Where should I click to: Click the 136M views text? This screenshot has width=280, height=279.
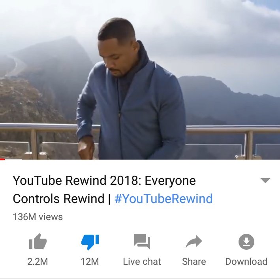[x=38, y=217]
